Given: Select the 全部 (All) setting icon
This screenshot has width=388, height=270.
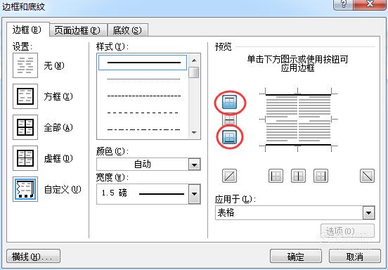Looking at the screenshot, I should (x=25, y=127).
